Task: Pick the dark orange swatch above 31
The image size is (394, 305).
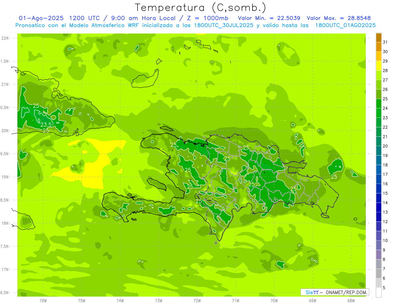Action: click(379, 38)
